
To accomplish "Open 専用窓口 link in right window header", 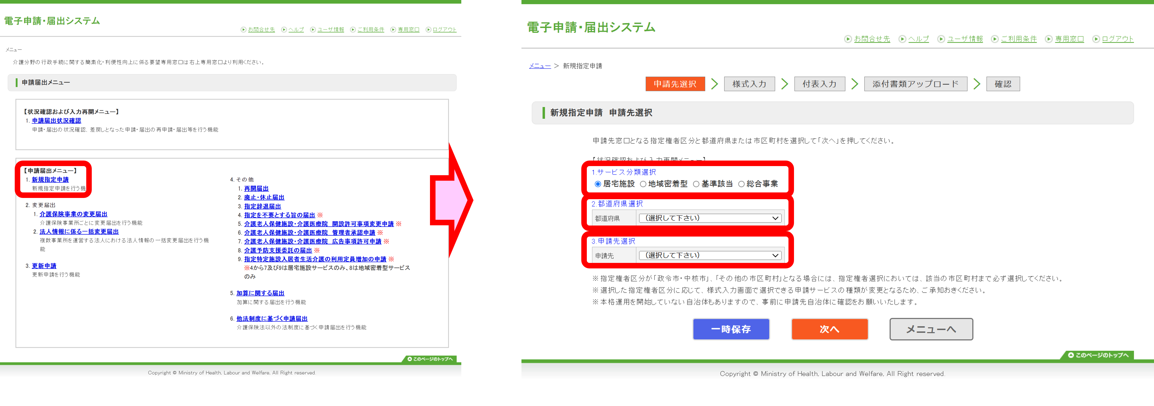I will click(1069, 39).
